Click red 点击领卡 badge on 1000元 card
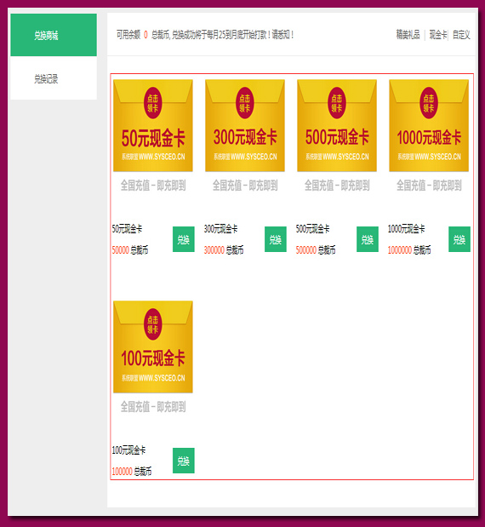This screenshot has width=485, height=527. tap(429, 103)
